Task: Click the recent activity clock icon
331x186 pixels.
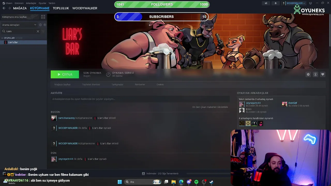Action: pyautogui.click(x=40, y=25)
